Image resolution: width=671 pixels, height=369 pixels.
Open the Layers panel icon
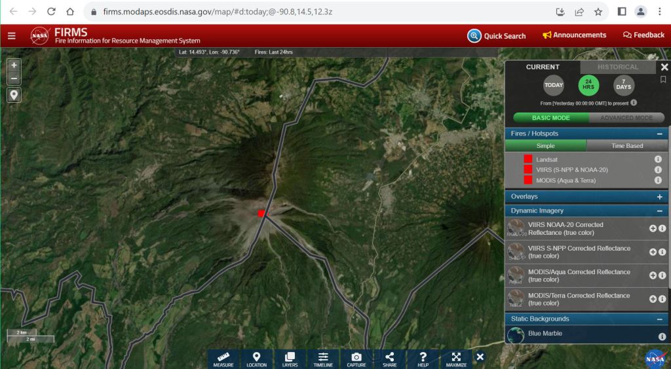pyautogui.click(x=290, y=359)
